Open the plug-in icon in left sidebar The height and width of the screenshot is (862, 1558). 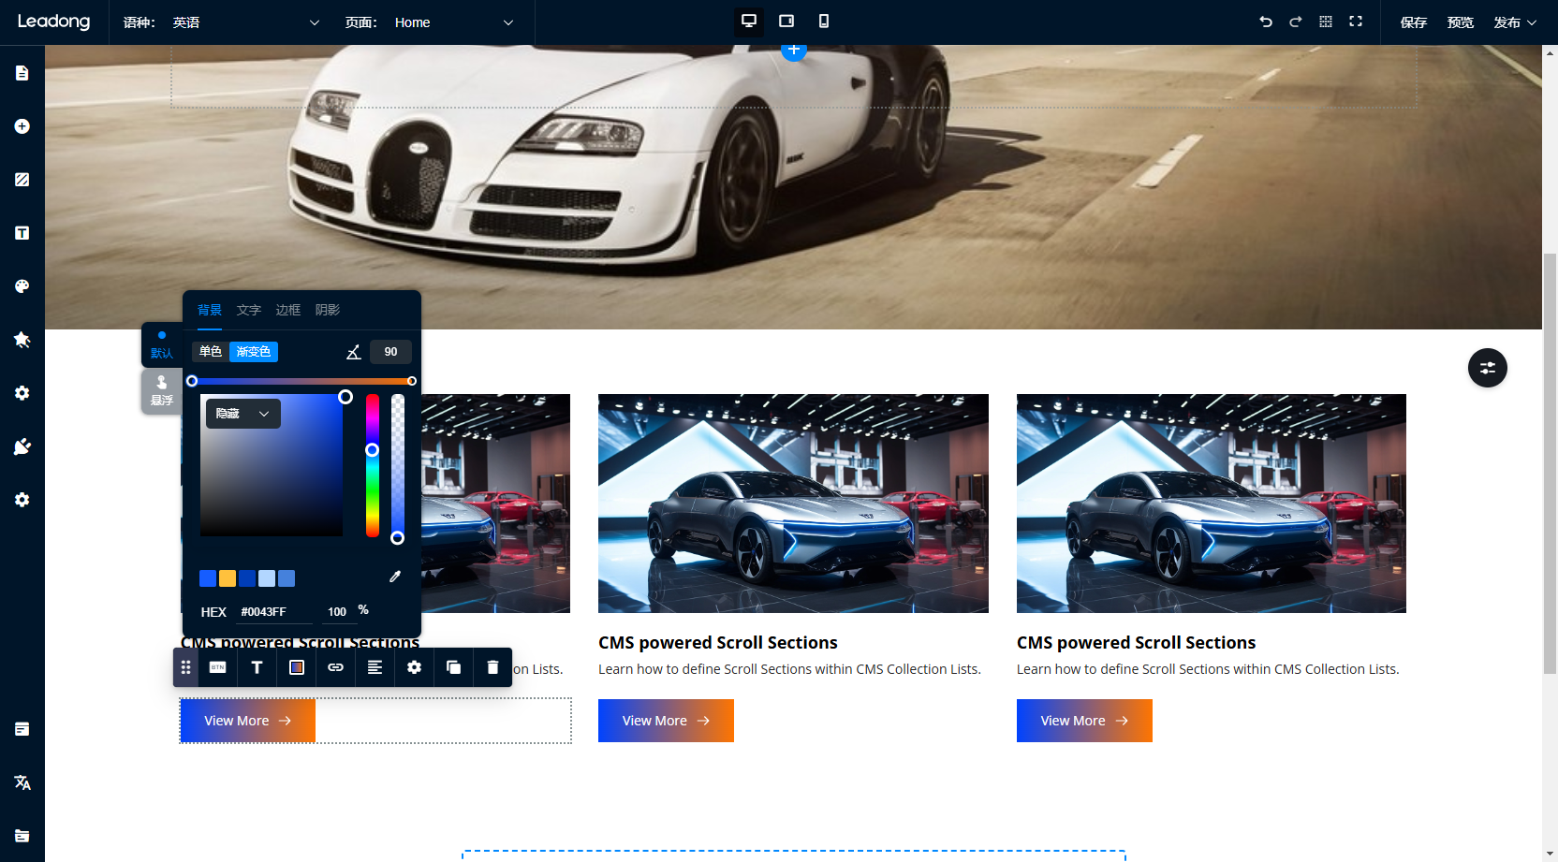point(22,446)
